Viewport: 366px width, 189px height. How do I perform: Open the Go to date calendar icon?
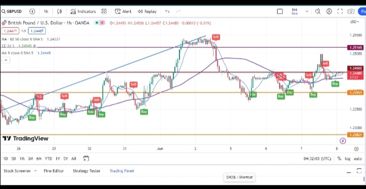click(x=86, y=158)
